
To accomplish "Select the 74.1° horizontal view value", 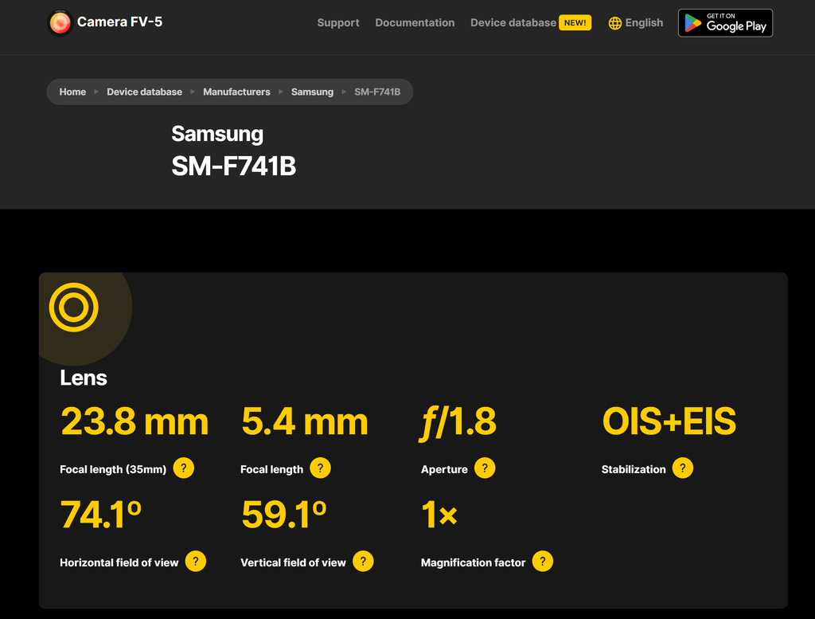I will point(101,515).
